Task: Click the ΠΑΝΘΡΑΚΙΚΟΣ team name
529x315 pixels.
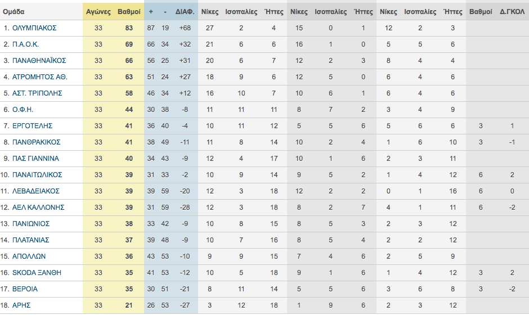Action: click(36, 142)
